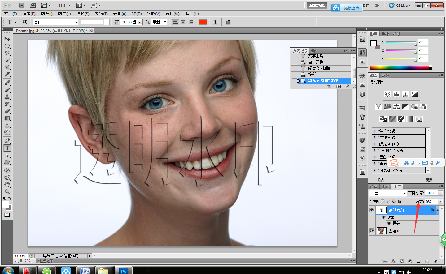Select the Horizontal Type tool in toolbox
Image resolution: width=446 pixels, height=274 pixels.
[x=7, y=148]
